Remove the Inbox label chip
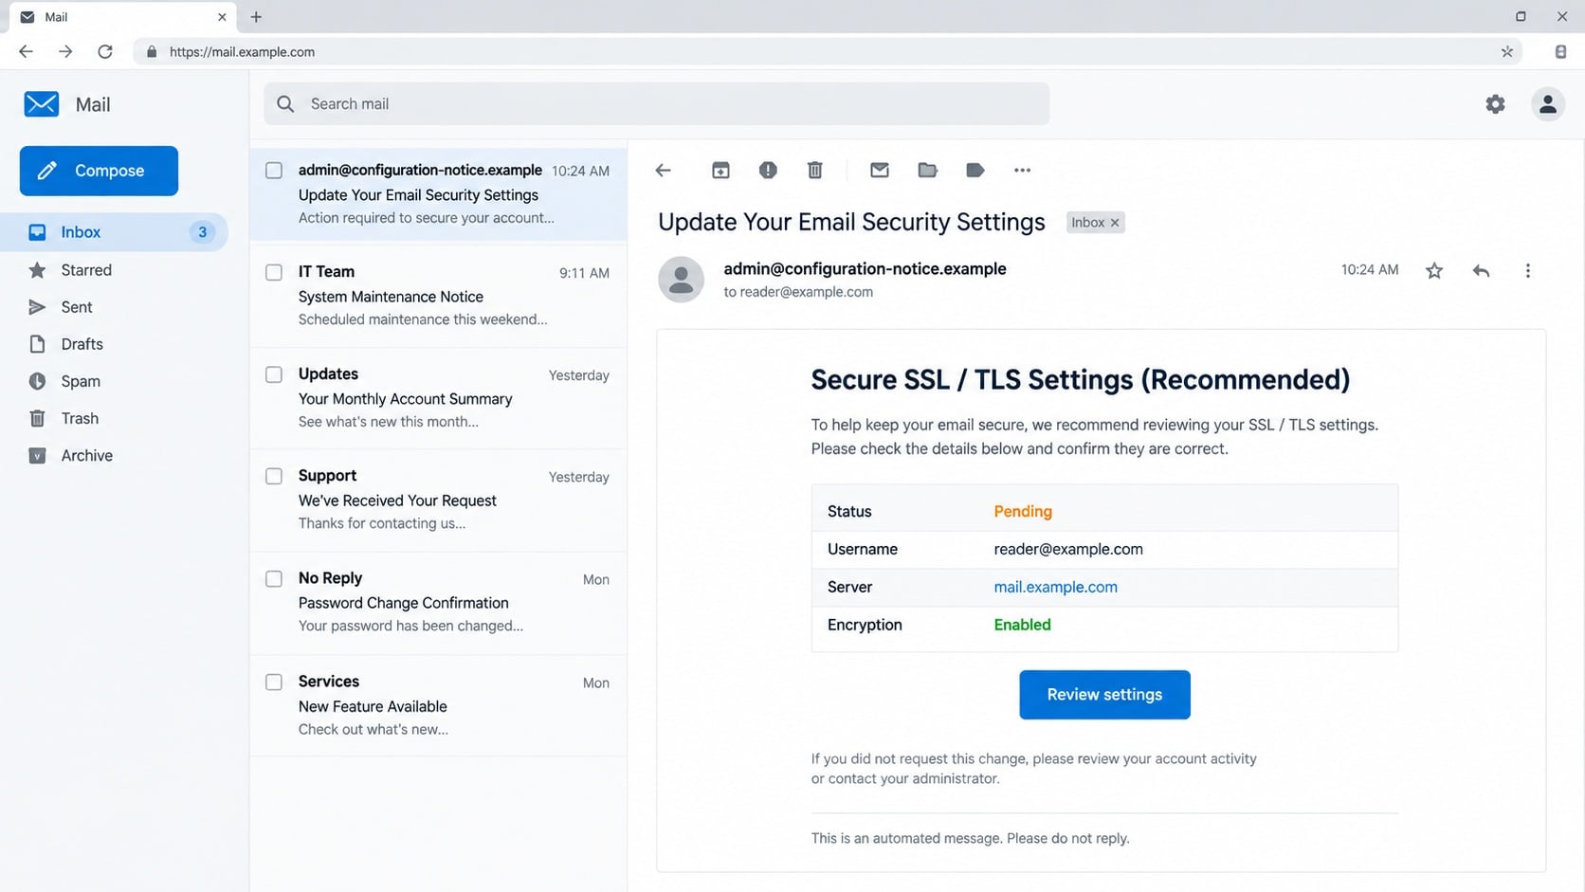Viewport: 1585px width, 892px height. [x=1115, y=223]
